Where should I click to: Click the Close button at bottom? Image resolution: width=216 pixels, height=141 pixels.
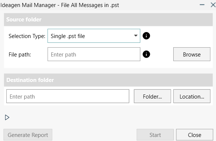pos(194,135)
